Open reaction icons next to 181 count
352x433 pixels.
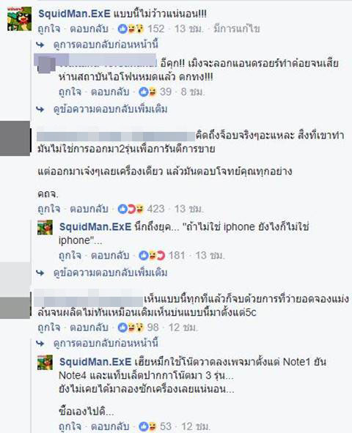click(152, 256)
